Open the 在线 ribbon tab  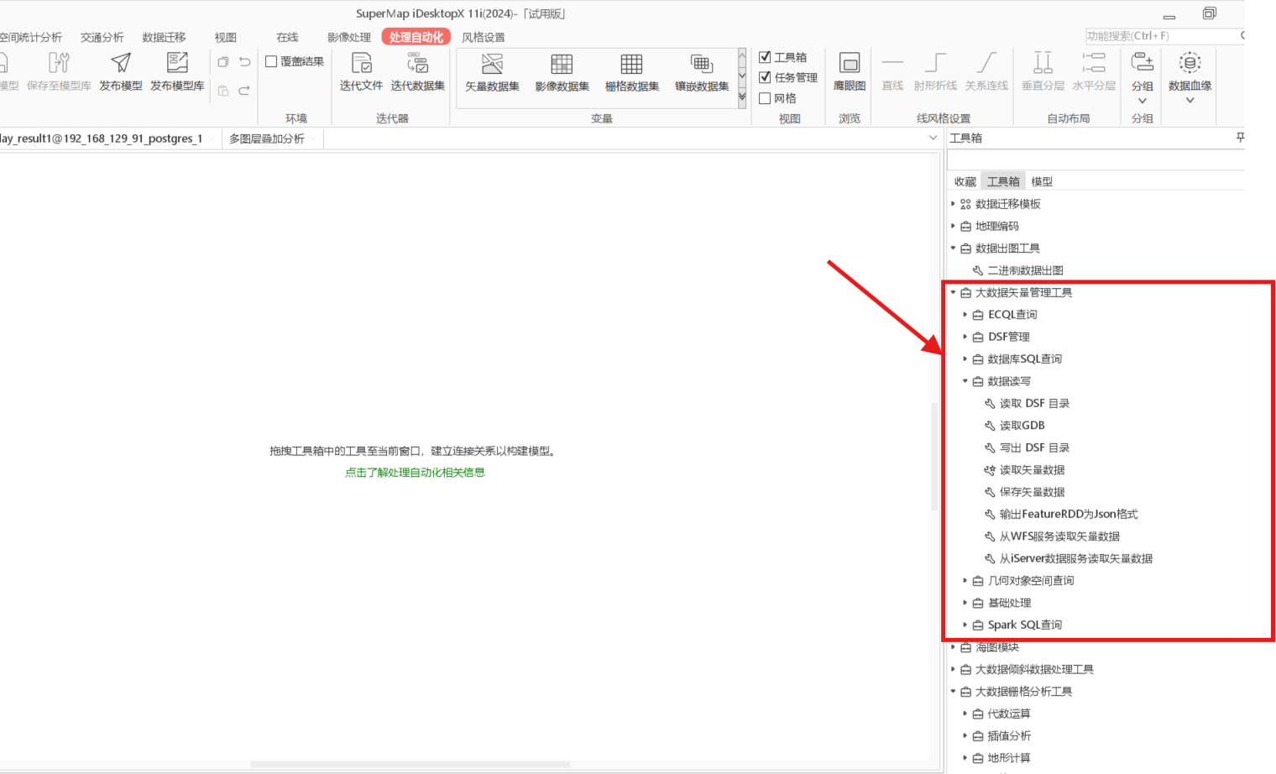[x=288, y=37]
